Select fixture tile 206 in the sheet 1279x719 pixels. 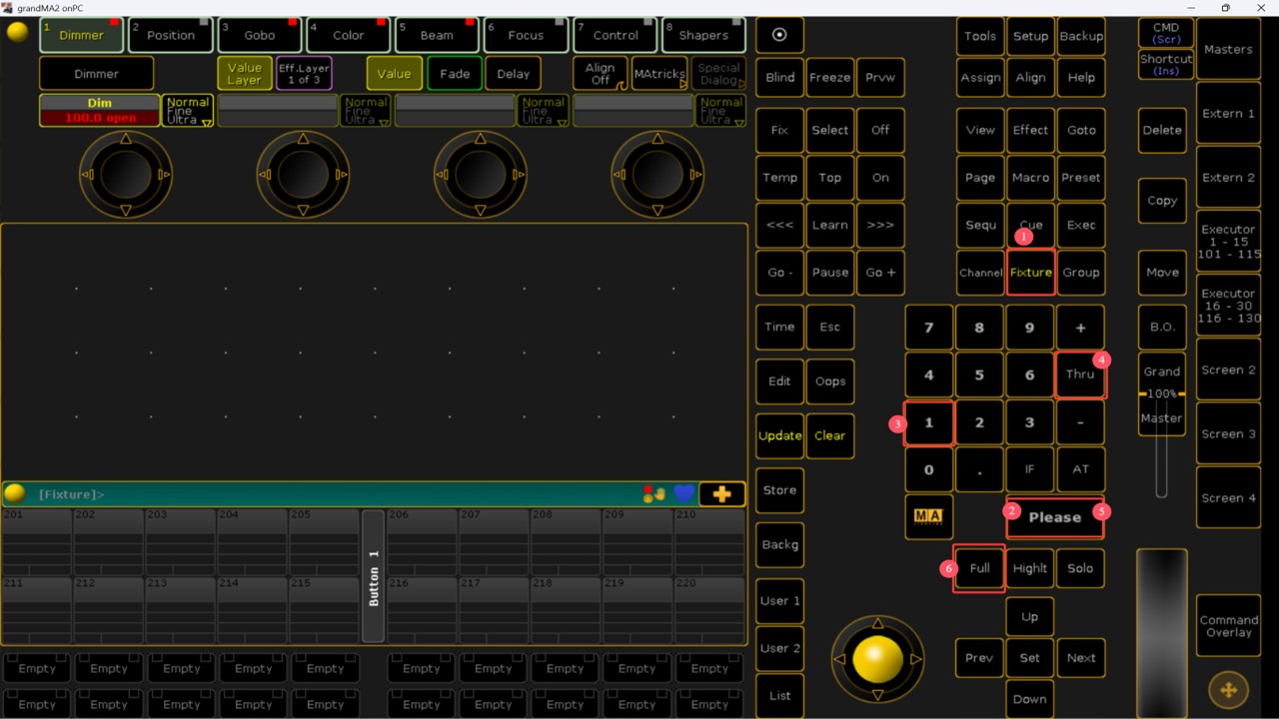(x=422, y=541)
